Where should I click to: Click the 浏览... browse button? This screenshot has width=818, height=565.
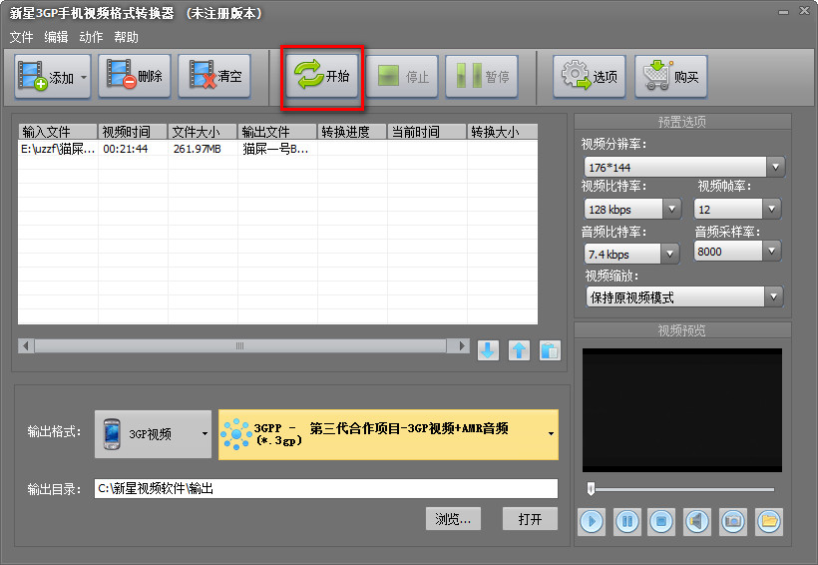[x=454, y=518]
